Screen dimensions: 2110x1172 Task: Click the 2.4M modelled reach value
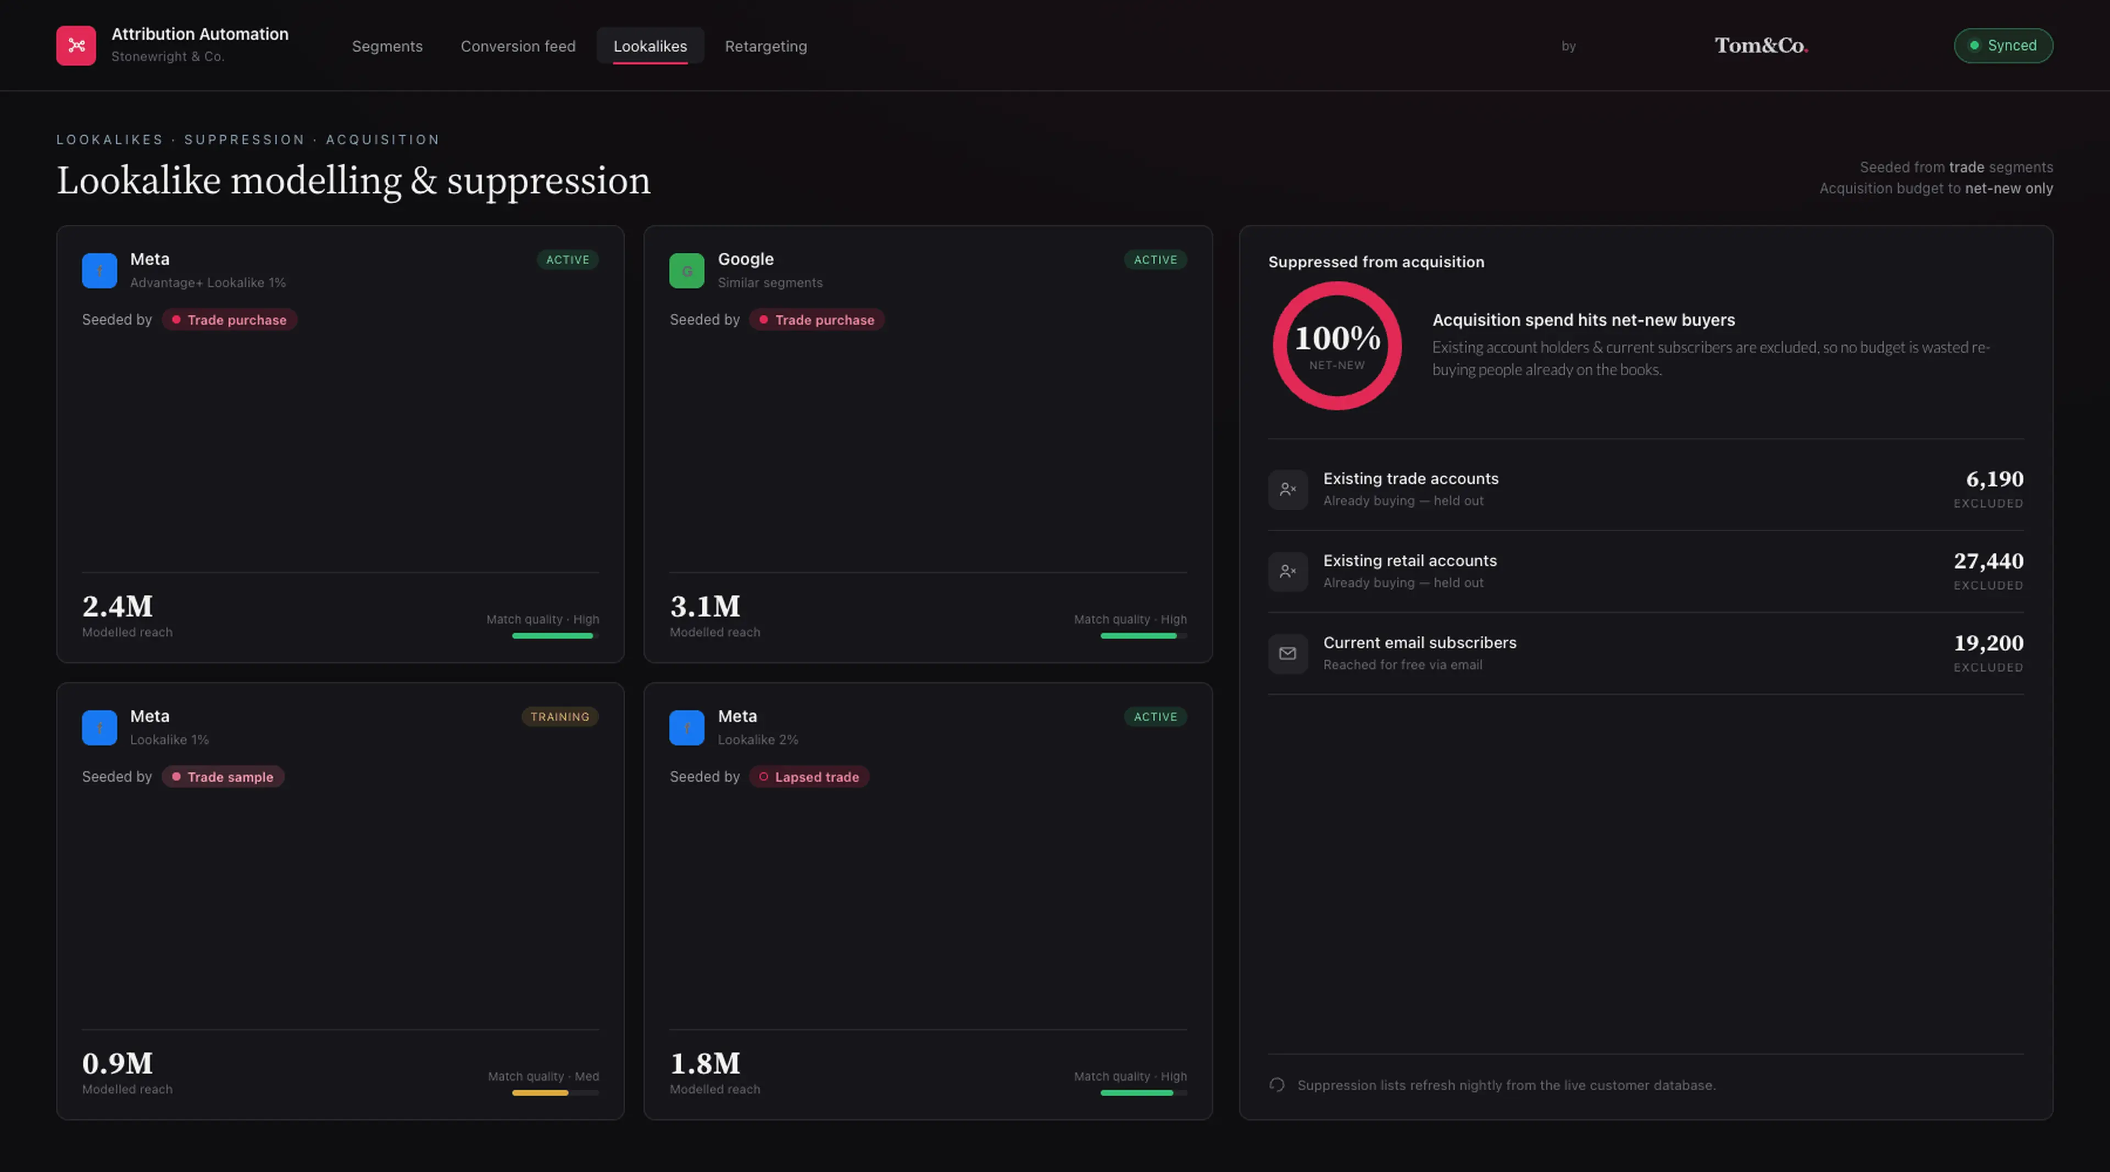coord(117,606)
